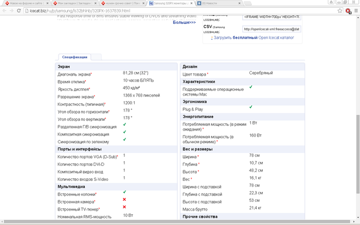This screenshot has height=225, width=360.
Task: Click the green checkmark beside 'Встроенные колонки'
Action: pyautogui.click(x=124, y=192)
